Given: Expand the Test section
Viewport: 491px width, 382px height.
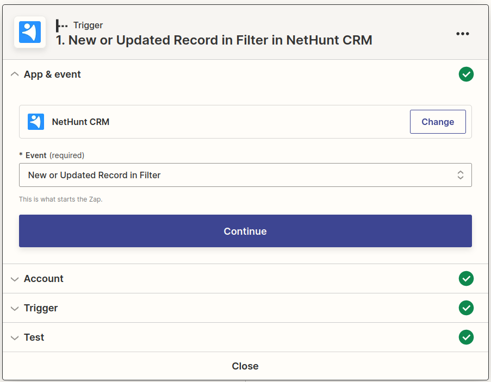Looking at the screenshot, I should click(15, 337).
